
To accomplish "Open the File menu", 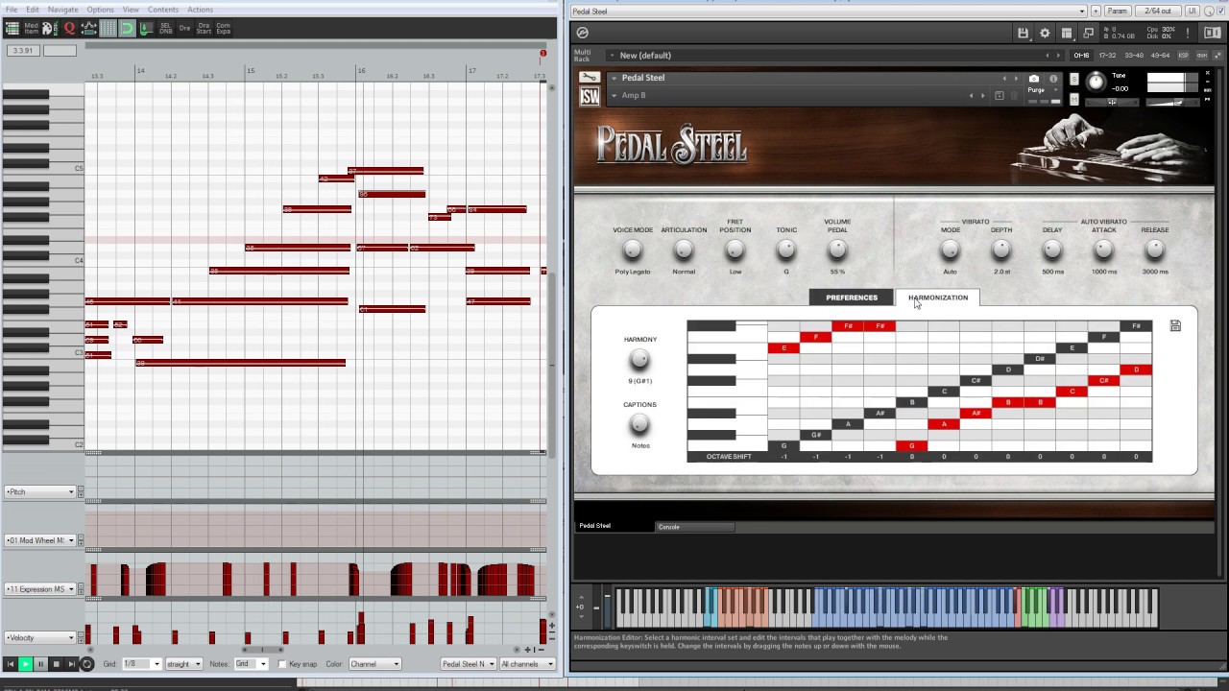I will (x=12, y=10).
